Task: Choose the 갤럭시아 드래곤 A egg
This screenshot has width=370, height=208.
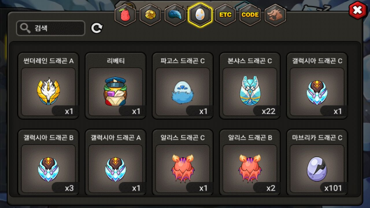Action: tap(115, 162)
